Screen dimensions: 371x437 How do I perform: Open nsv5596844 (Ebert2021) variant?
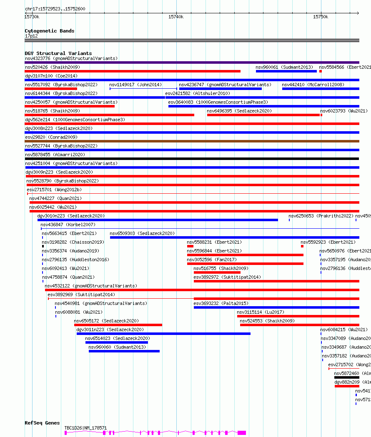click(215, 251)
